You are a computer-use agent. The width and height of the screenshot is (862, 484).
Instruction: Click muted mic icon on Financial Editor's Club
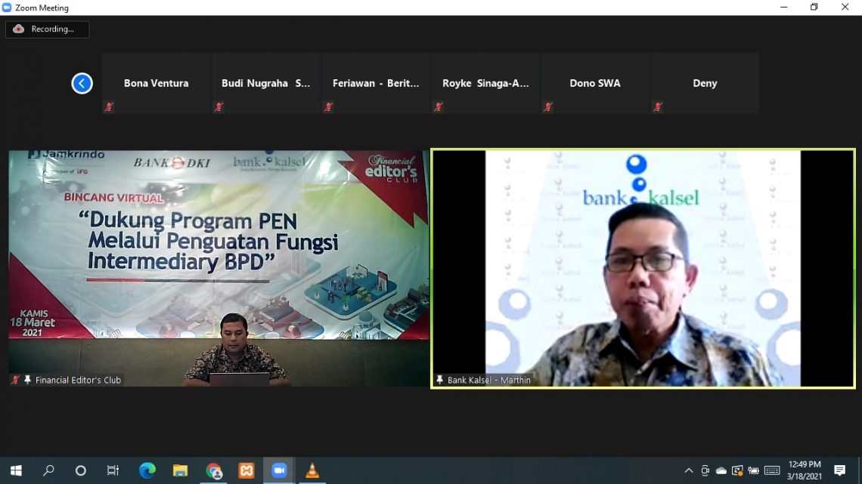(15, 380)
